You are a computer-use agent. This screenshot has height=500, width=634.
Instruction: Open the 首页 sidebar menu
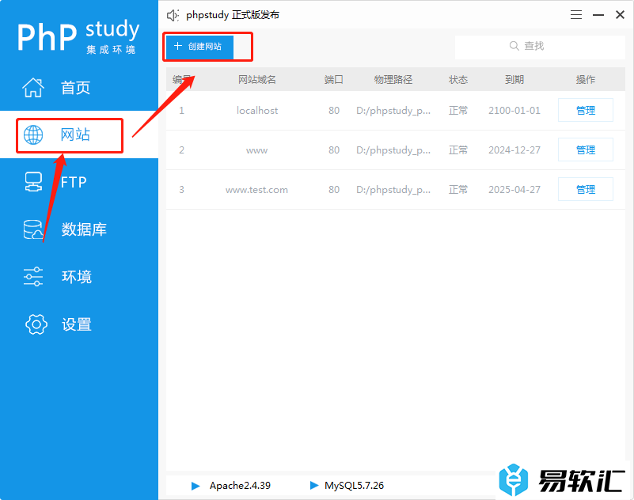79,87
